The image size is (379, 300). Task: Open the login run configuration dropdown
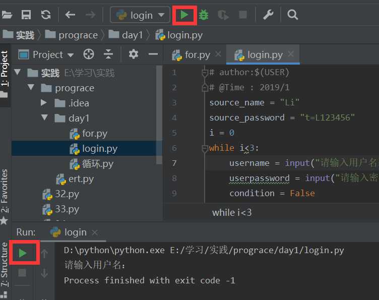pos(140,15)
